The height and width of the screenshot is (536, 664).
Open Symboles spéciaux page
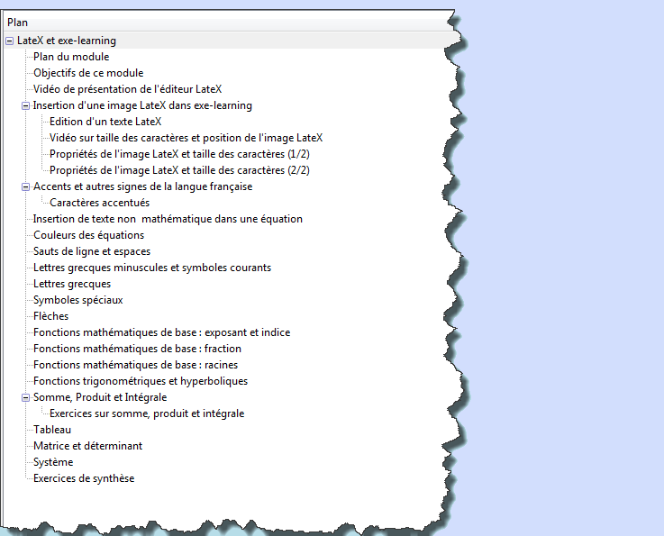coord(77,300)
